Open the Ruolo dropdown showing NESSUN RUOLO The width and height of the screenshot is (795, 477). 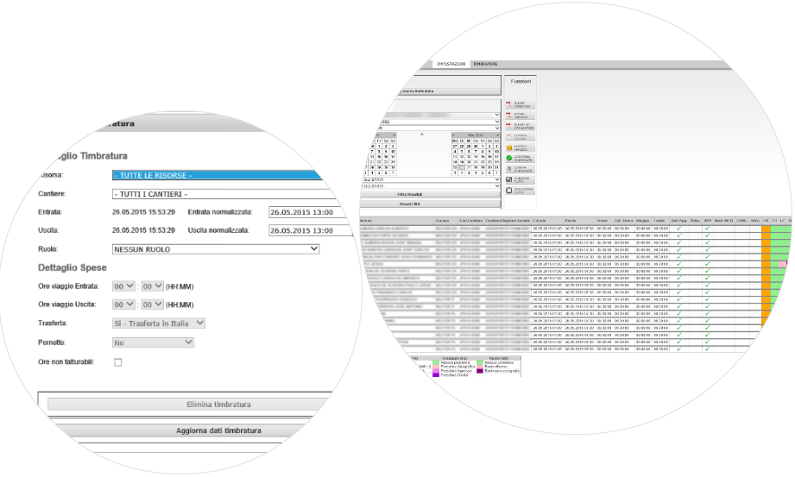(216, 249)
